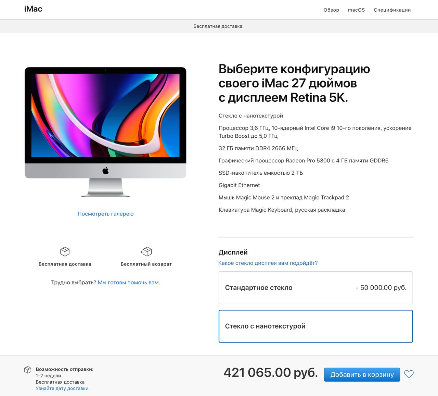Select the Стекло с нанотекстурой option
This screenshot has width=438, height=396.
(315, 326)
